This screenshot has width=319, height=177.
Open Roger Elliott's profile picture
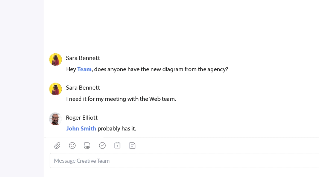coord(55,119)
